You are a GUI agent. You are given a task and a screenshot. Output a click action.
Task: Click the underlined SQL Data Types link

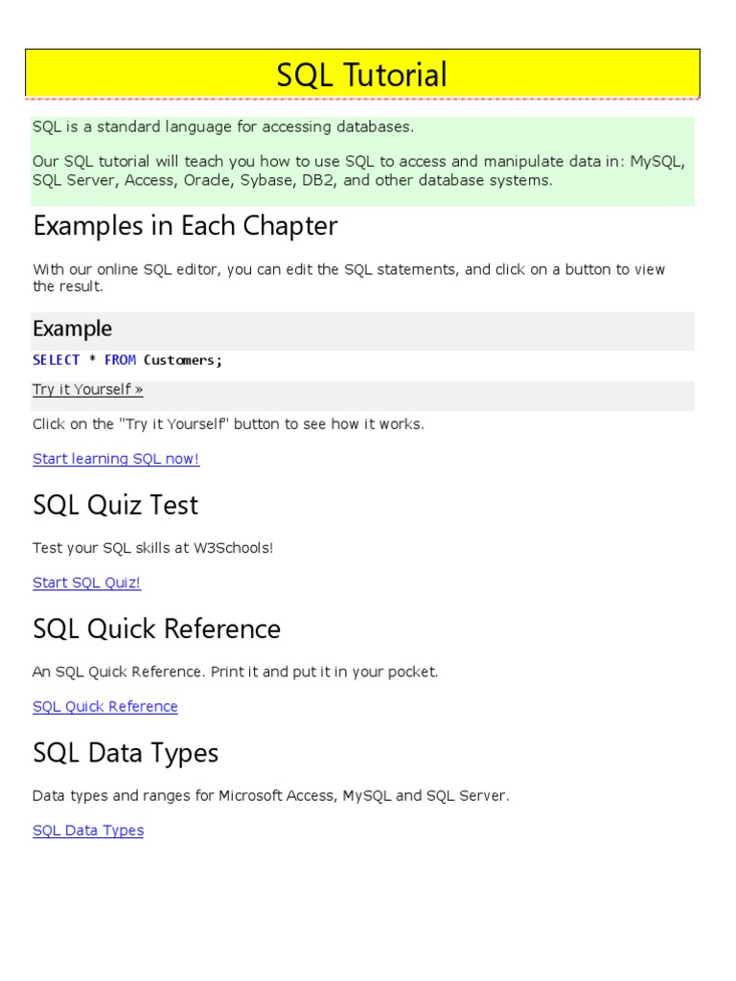(x=88, y=831)
